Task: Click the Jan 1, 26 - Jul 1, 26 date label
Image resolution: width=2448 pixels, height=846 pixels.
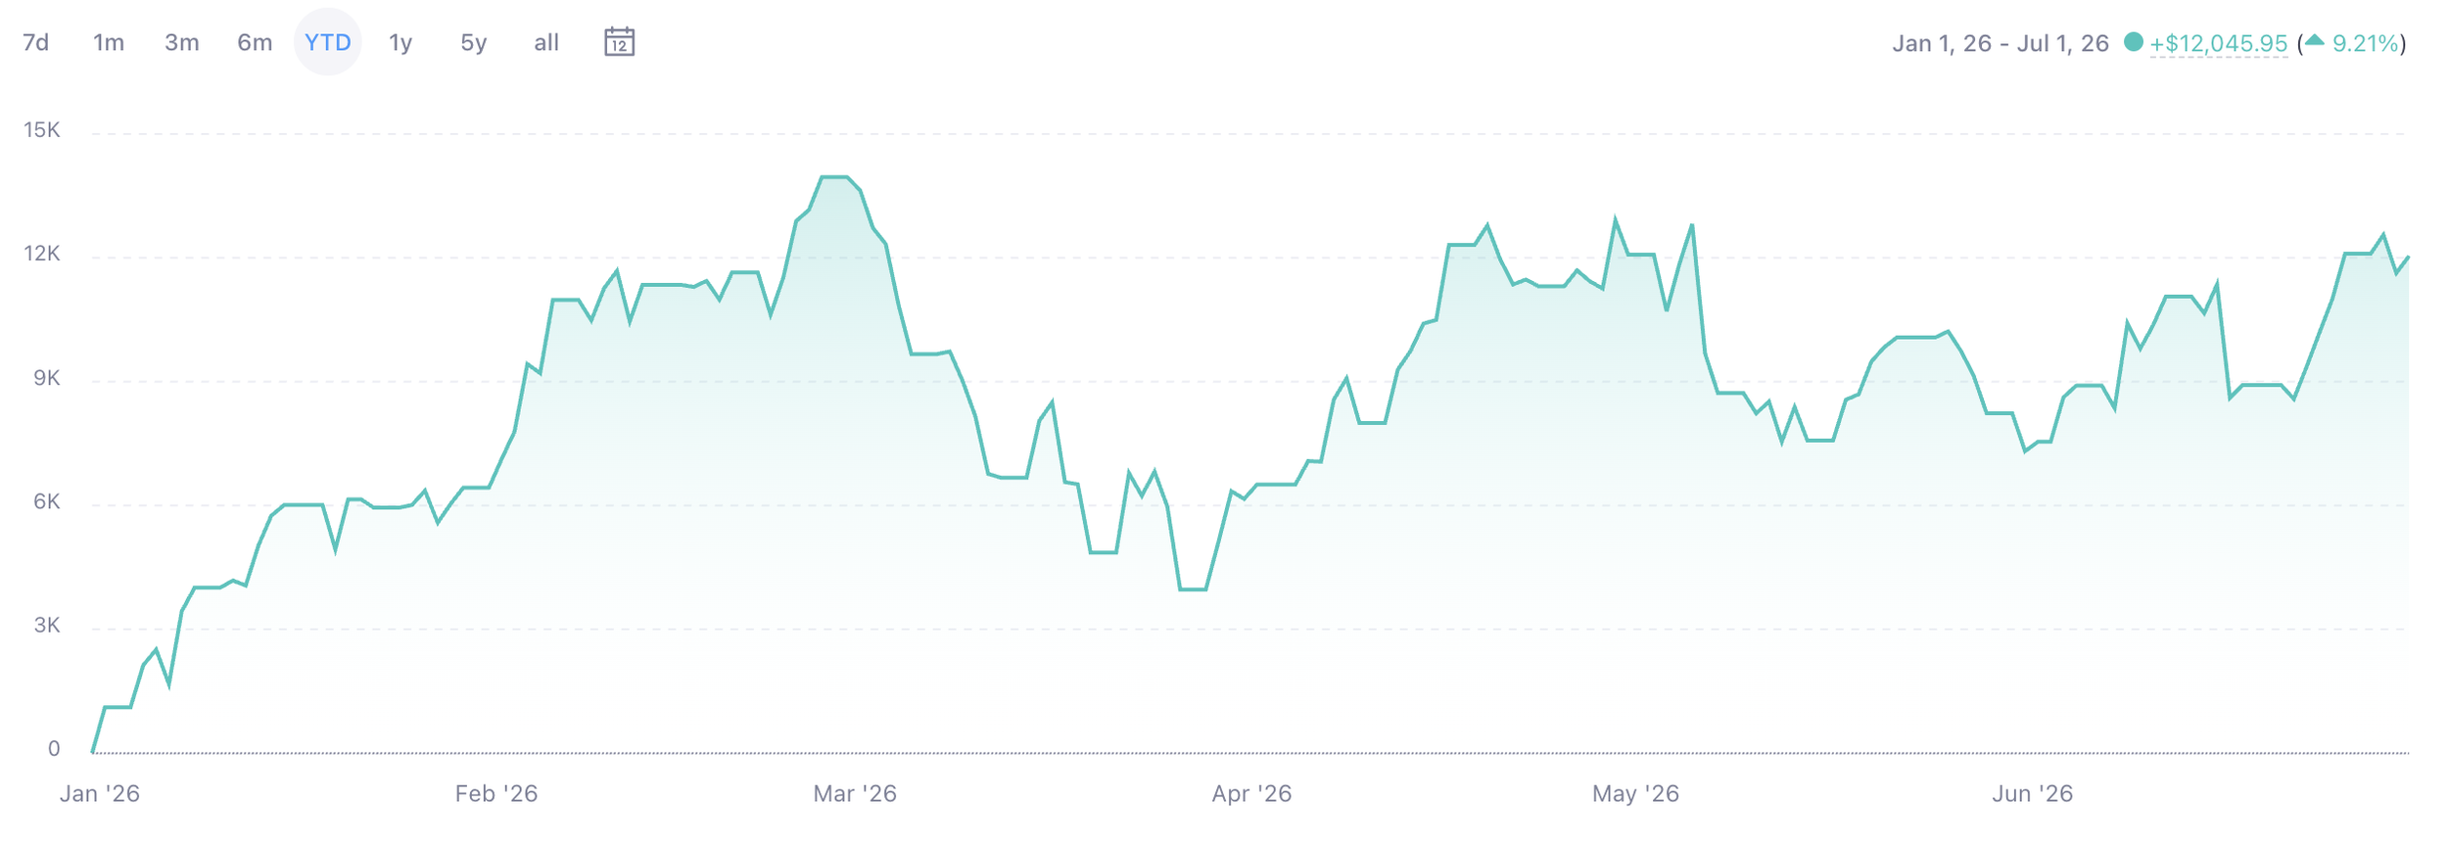Action: [2001, 44]
